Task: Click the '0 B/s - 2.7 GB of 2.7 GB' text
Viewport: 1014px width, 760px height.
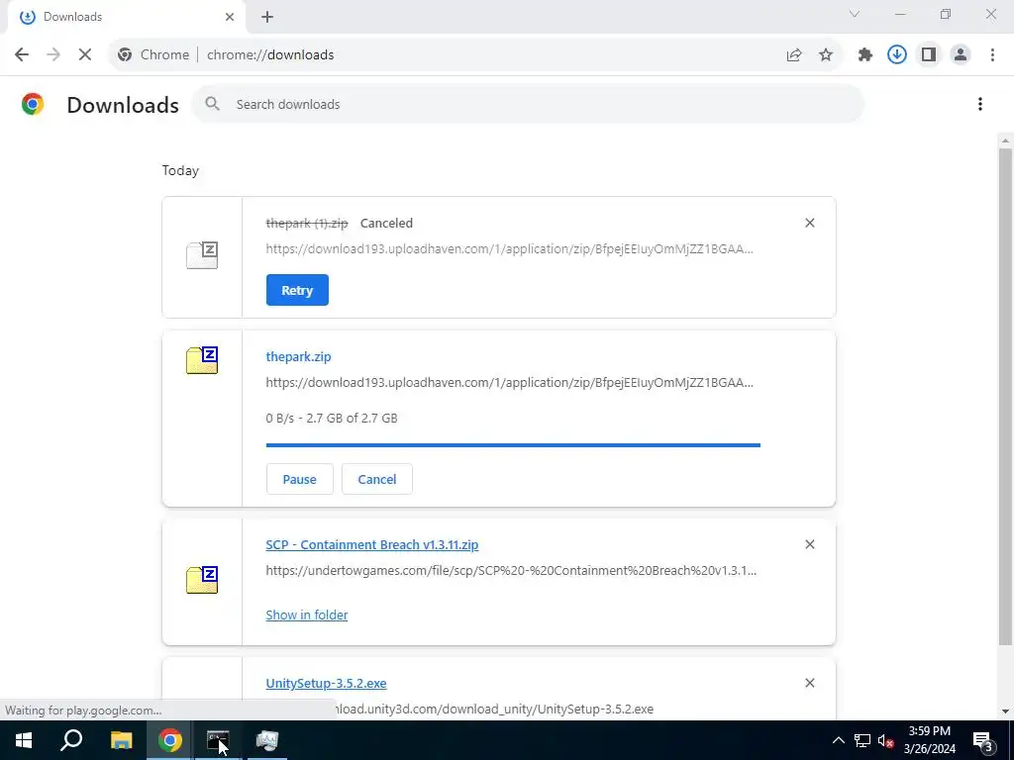Action: tap(332, 419)
